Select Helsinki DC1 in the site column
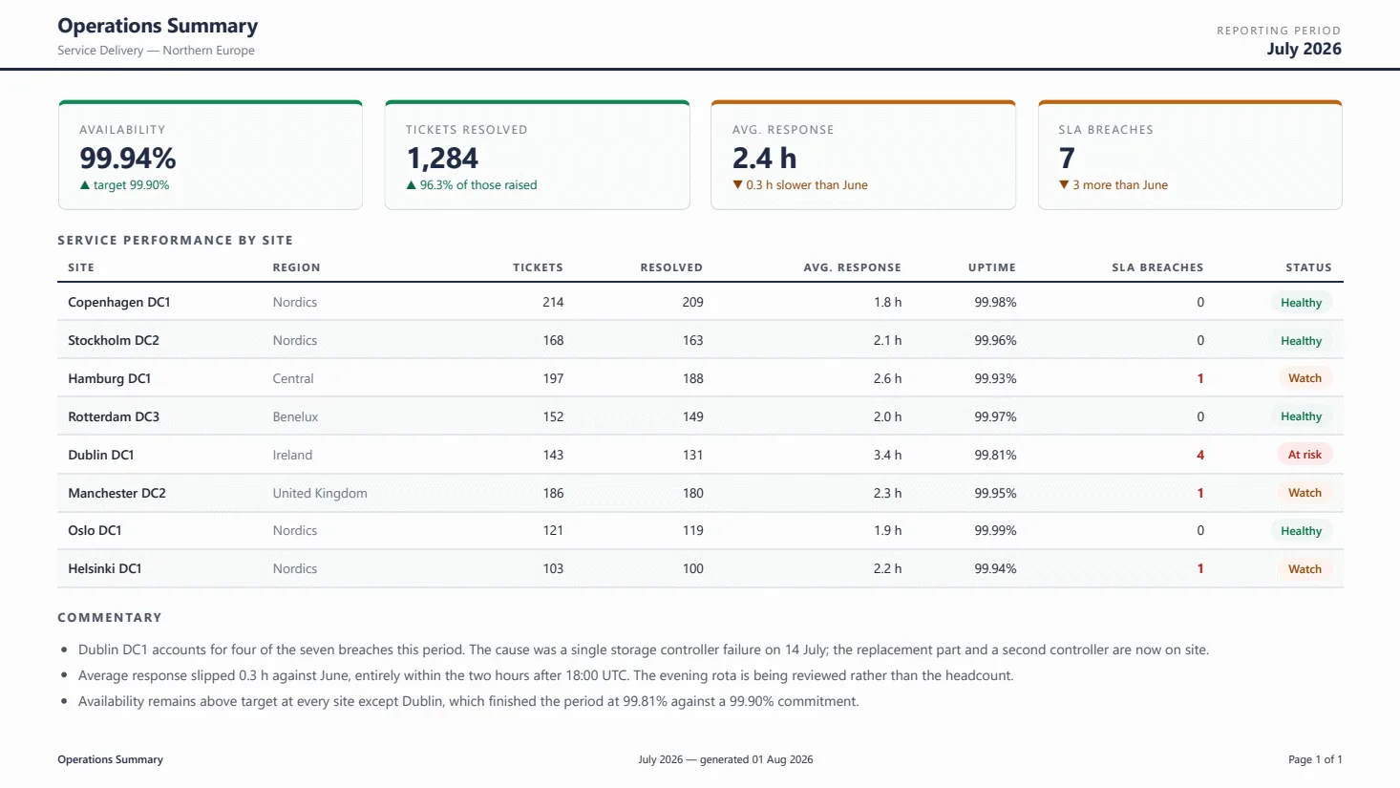This screenshot has height=788, width=1400. [x=104, y=568]
